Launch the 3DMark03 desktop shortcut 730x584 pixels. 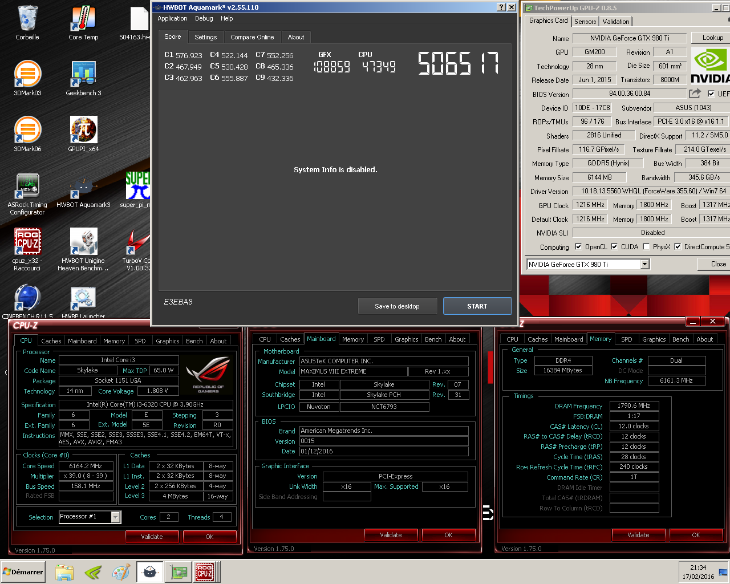[x=27, y=78]
